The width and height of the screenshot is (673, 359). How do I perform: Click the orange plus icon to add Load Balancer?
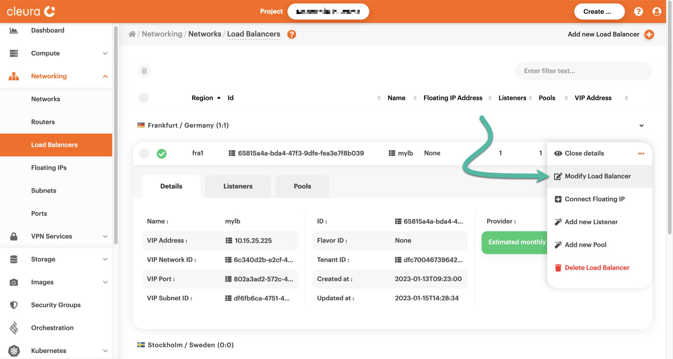click(649, 34)
